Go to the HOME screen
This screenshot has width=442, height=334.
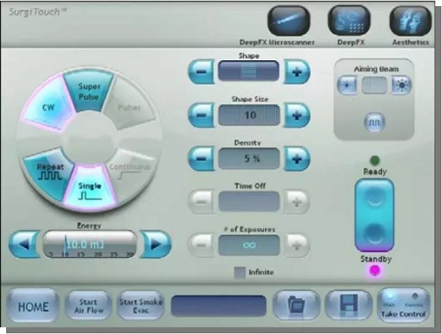pyautogui.click(x=33, y=307)
